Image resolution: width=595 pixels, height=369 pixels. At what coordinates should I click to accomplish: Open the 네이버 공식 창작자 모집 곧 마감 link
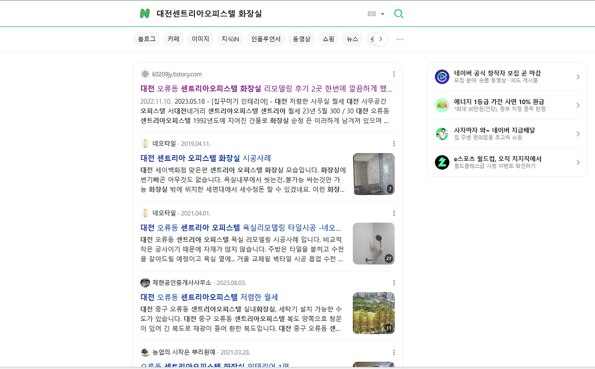tap(497, 73)
